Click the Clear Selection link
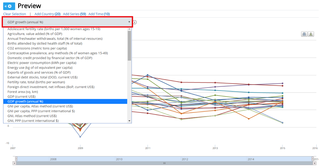 (15, 14)
